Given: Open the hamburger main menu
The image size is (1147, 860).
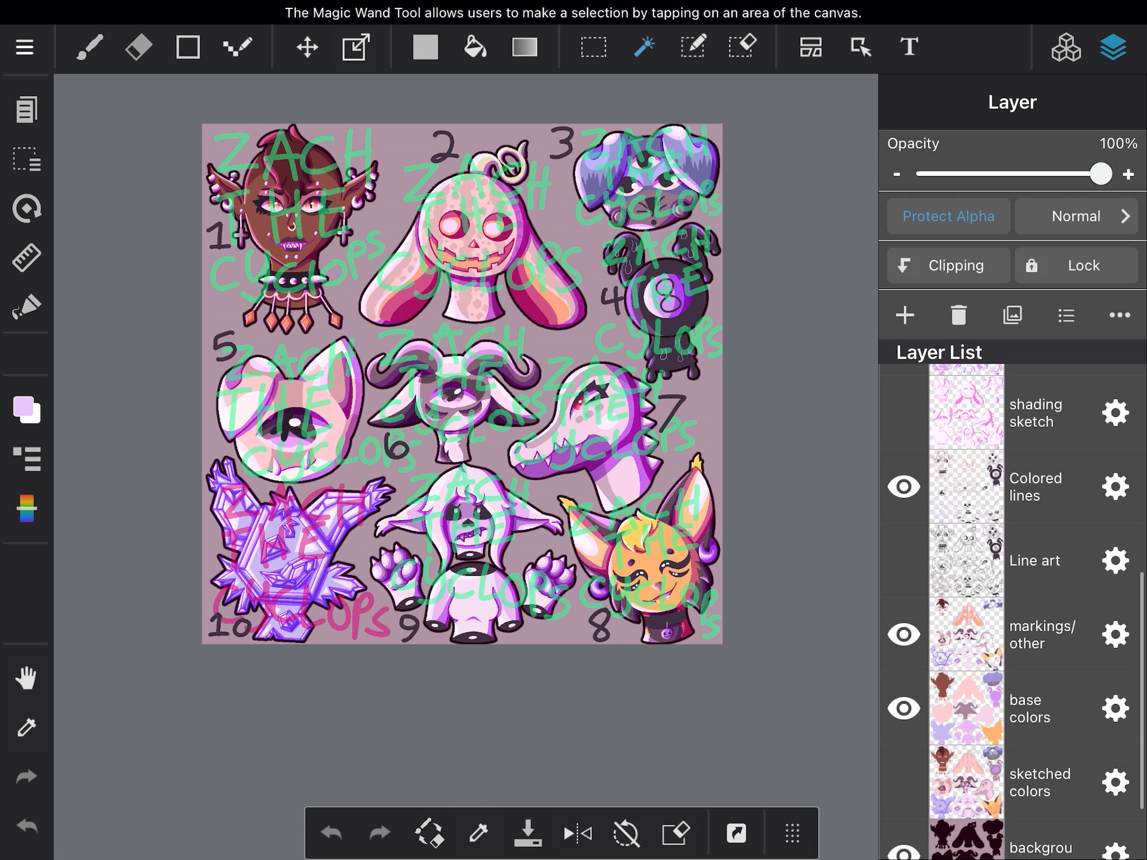Looking at the screenshot, I should tap(24, 47).
